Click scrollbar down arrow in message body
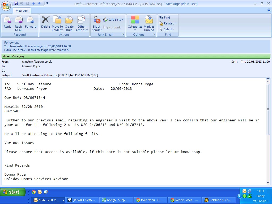The height and width of the screenshot is (204, 272). (268, 182)
